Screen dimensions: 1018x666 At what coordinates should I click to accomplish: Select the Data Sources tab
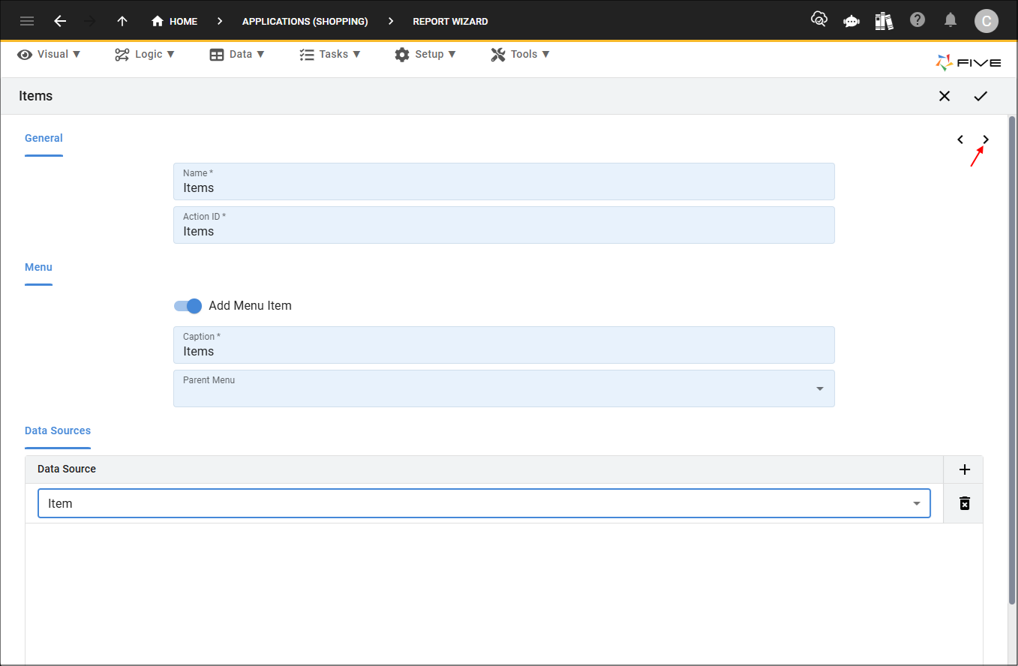(58, 431)
